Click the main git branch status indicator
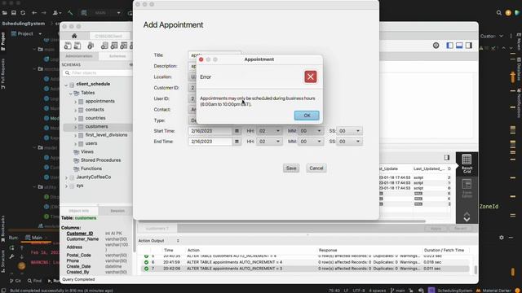Image resolution: width=522 pixels, height=293 pixels. click(397, 291)
